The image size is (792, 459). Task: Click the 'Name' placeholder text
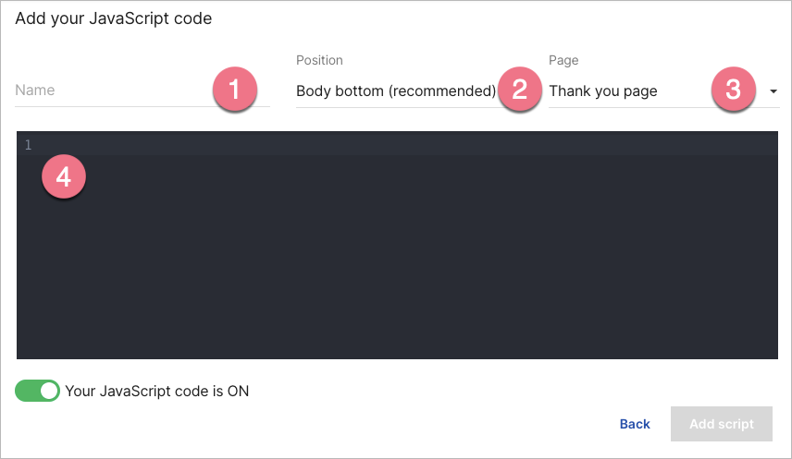tap(35, 91)
